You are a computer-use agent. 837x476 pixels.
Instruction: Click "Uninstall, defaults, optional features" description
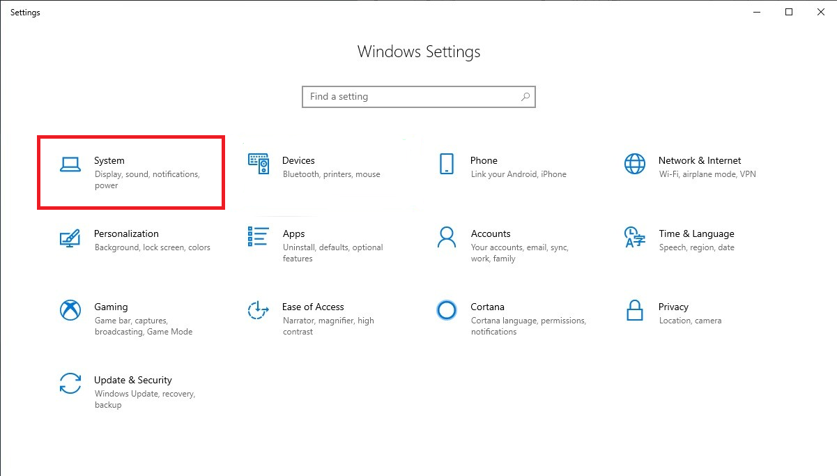click(x=333, y=253)
